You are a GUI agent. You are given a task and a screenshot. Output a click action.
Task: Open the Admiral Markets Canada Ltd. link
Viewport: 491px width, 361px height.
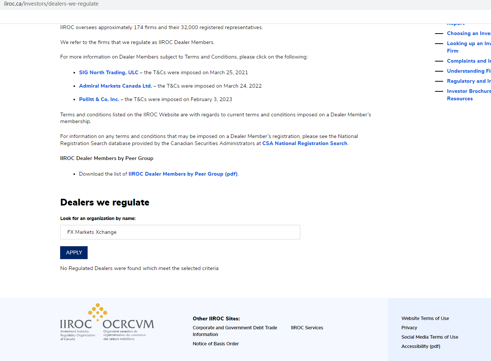[x=116, y=86]
